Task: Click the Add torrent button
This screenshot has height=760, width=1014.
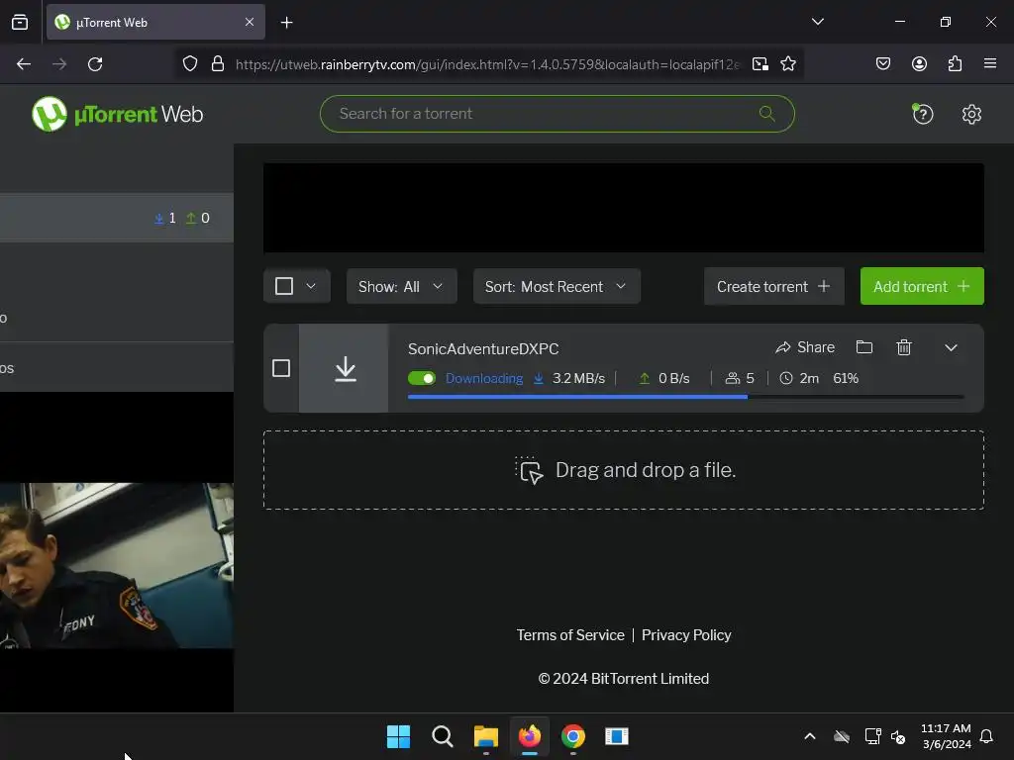Action: click(x=922, y=286)
